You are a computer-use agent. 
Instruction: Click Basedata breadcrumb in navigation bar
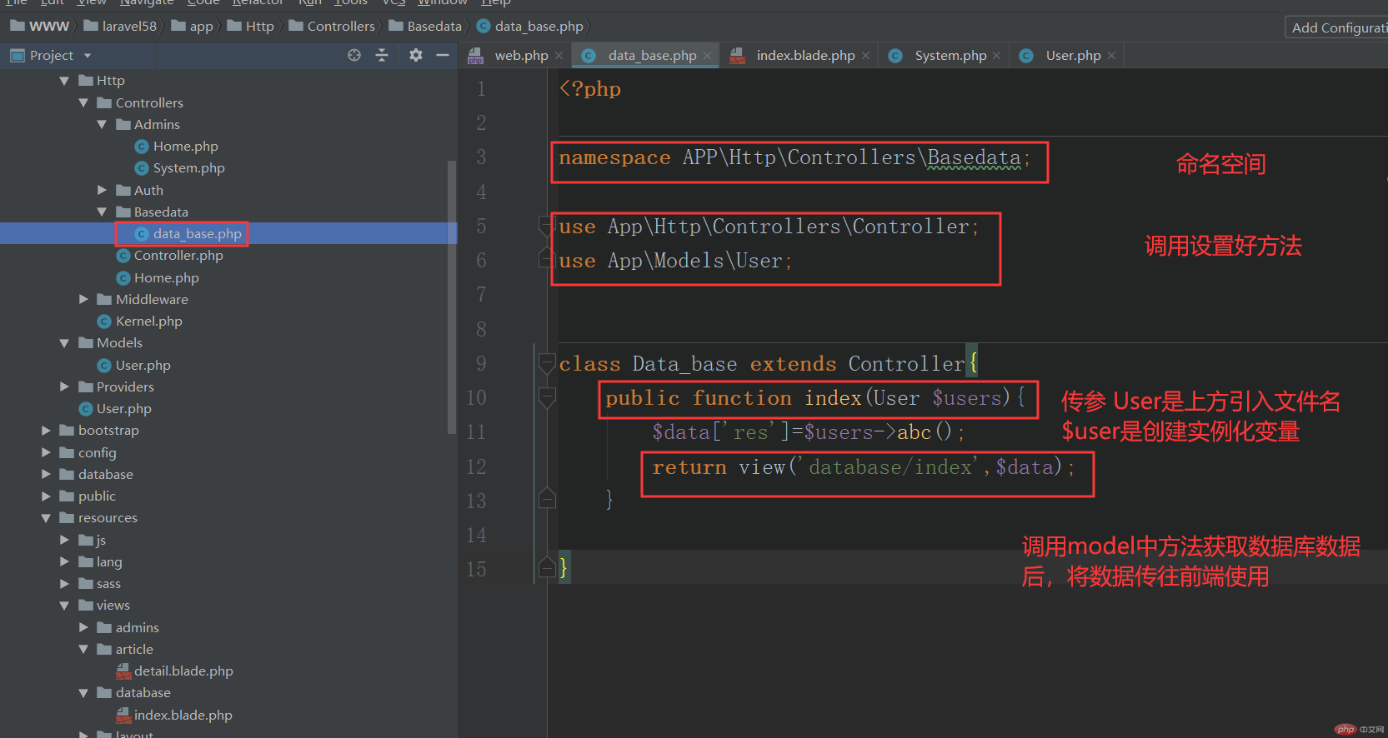426,26
